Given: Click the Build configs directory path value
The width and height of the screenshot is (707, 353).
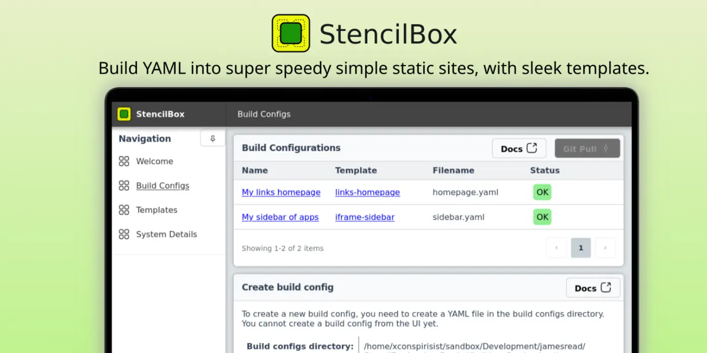Looking at the screenshot, I should point(475,346).
